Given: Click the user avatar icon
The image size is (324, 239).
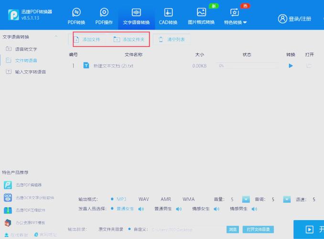Looking at the screenshot, I should click(282, 19).
